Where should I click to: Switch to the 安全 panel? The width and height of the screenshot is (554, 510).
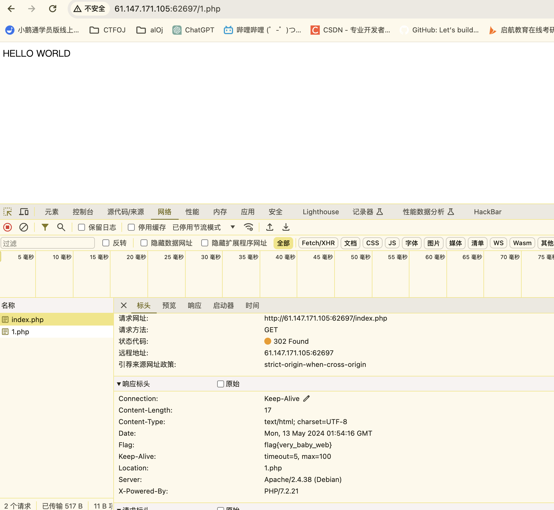[x=276, y=212]
